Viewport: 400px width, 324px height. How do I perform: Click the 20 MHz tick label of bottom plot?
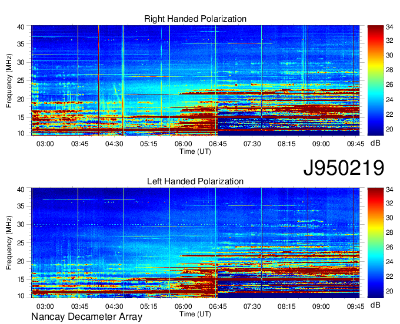[x=21, y=261]
